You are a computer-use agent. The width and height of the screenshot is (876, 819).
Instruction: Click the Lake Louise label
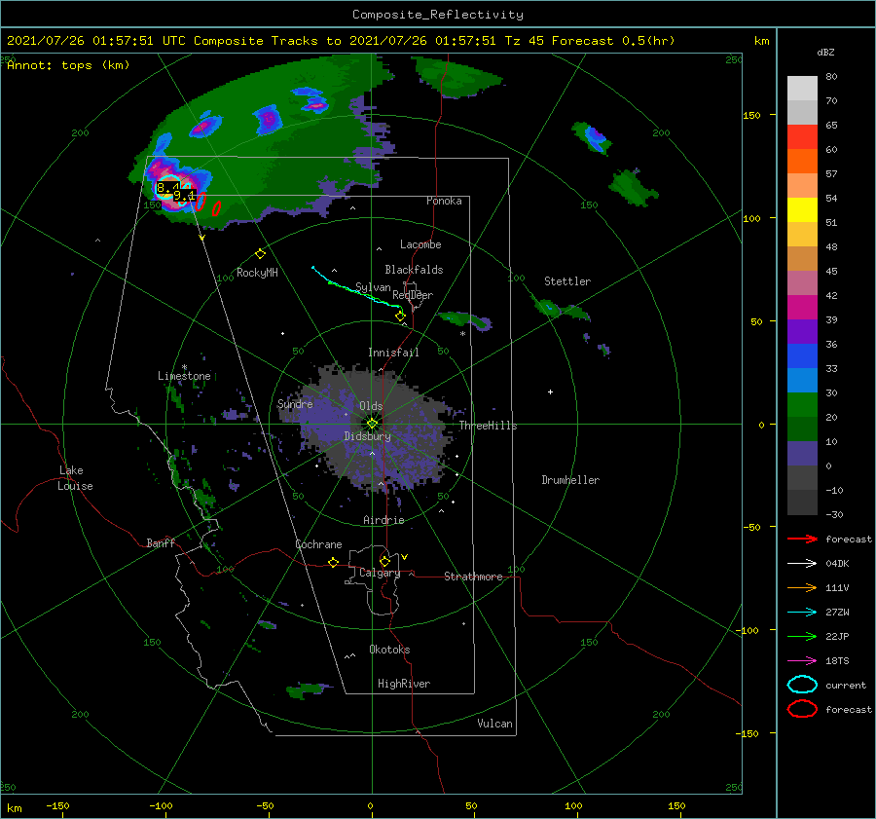click(75, 478)
